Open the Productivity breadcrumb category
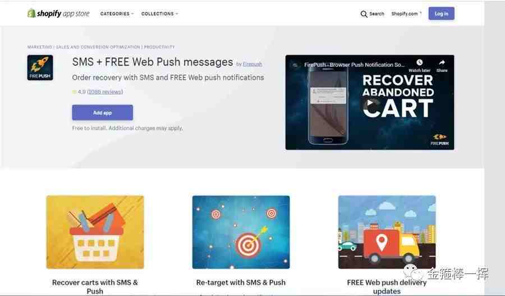 click(x=159, y=47)
